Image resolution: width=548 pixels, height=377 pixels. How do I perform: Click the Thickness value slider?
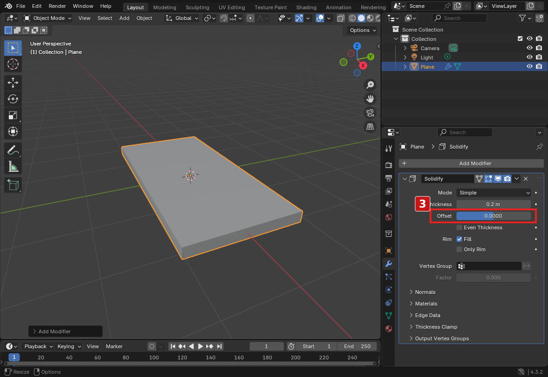[494, 204]
